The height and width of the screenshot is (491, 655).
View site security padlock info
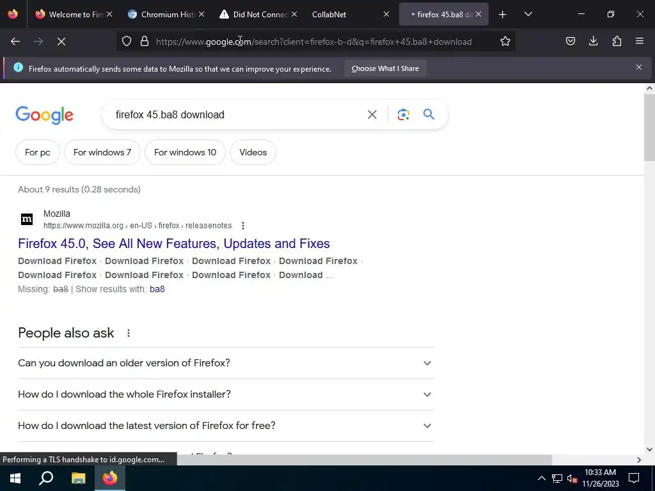[x=145, y=42]
